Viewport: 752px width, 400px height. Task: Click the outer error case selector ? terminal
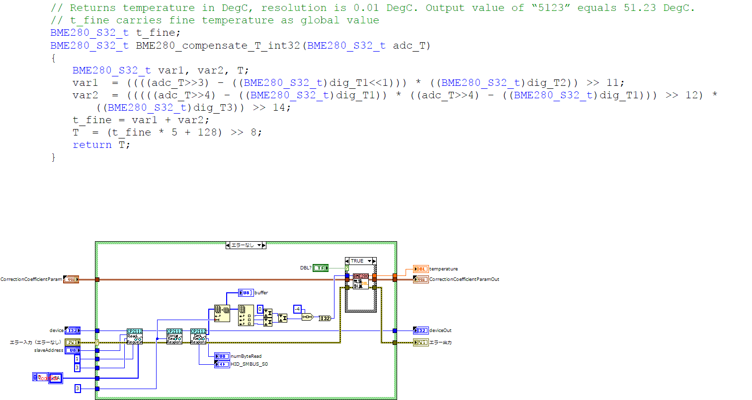[x=97, y=342]
